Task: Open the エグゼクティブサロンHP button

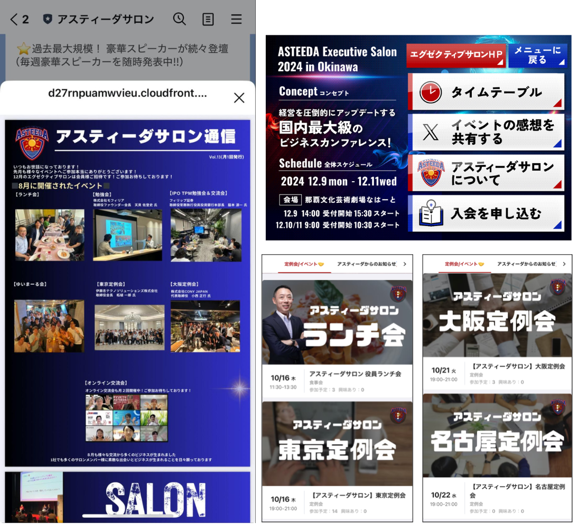Action: pos(456,56)
